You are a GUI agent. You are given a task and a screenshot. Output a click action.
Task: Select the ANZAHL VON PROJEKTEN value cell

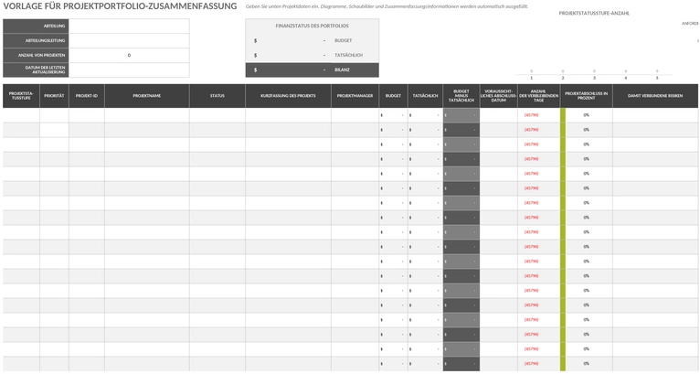click(129, 56)
